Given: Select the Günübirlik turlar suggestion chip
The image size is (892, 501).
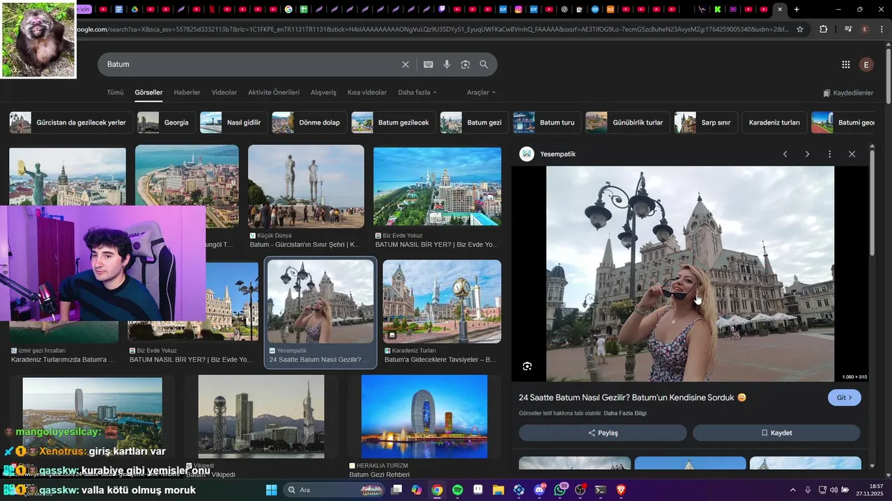Looking at the screenshot, I should pyautogui.click(x=626, y=122).
